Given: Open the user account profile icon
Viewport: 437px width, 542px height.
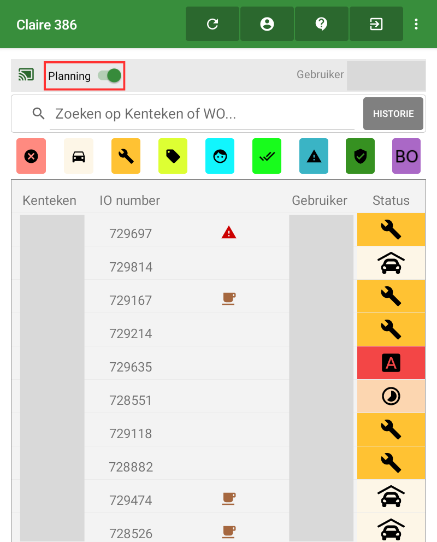Looking at the screenshot, I should pos(267,24).
